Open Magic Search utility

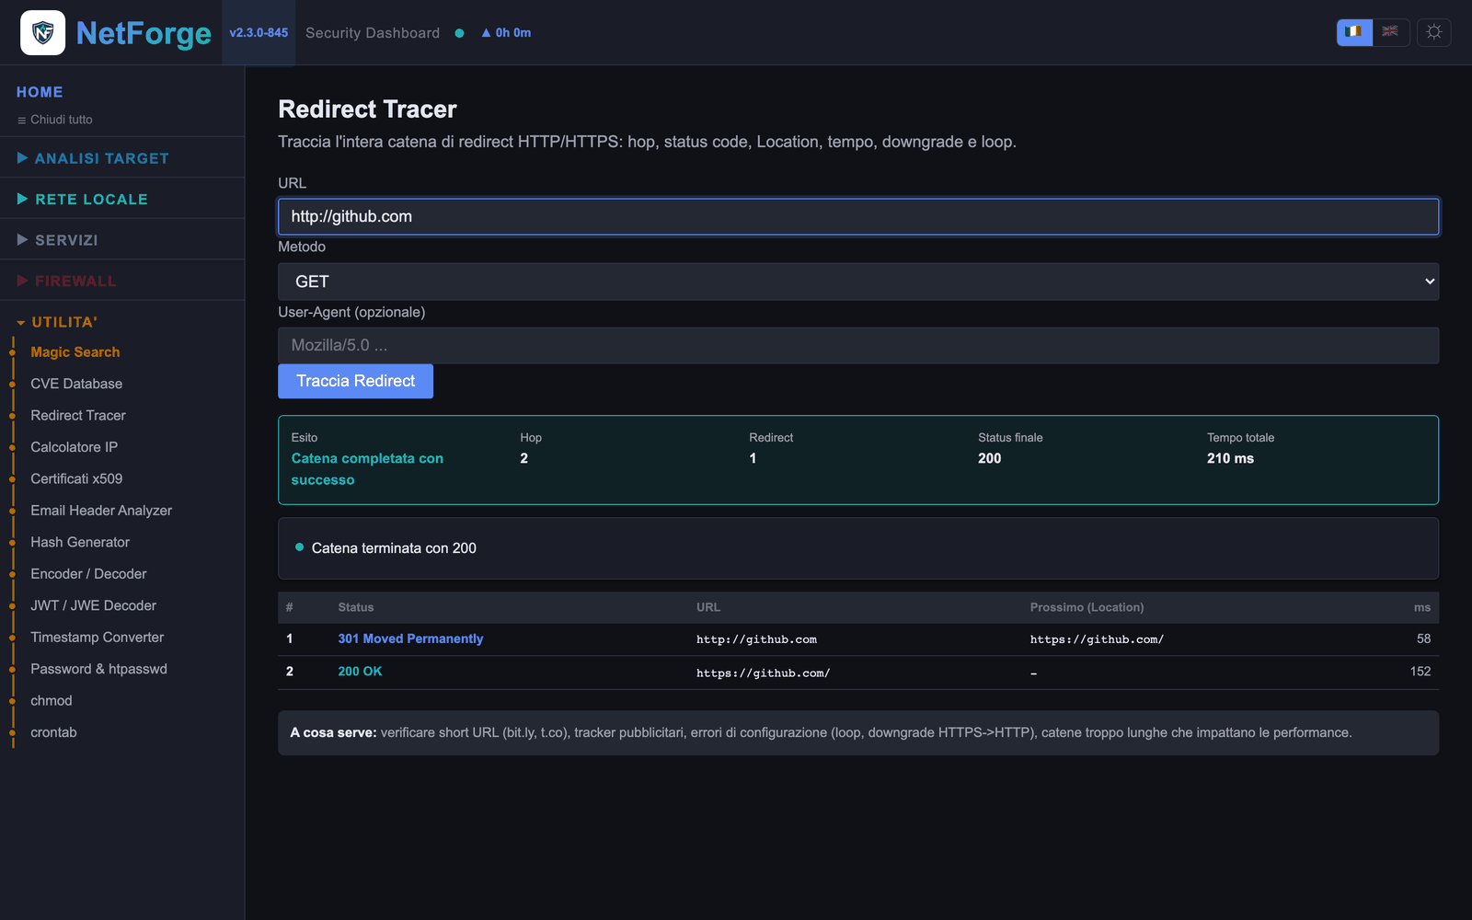[x=75, y=352]
